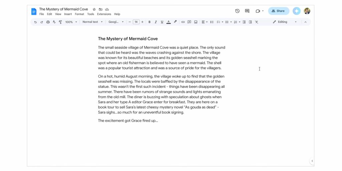Toggle underline formatting
Viewport: 342px width, 171px height.
(x=162, y=22)
